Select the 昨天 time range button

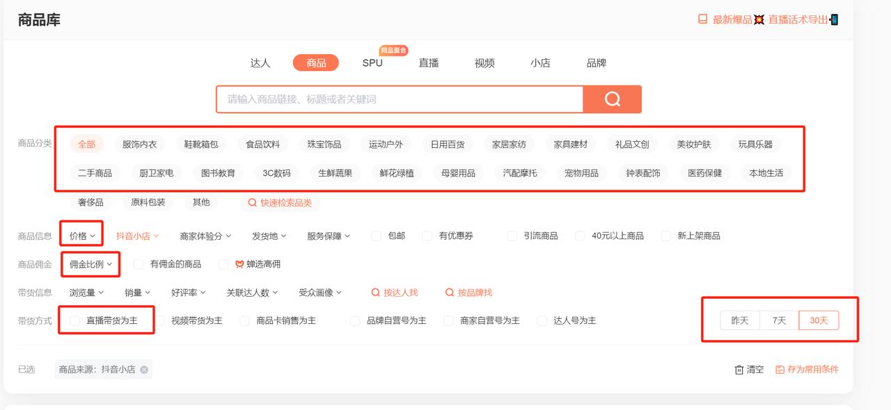pyautogui.click(x=739, y=320)
